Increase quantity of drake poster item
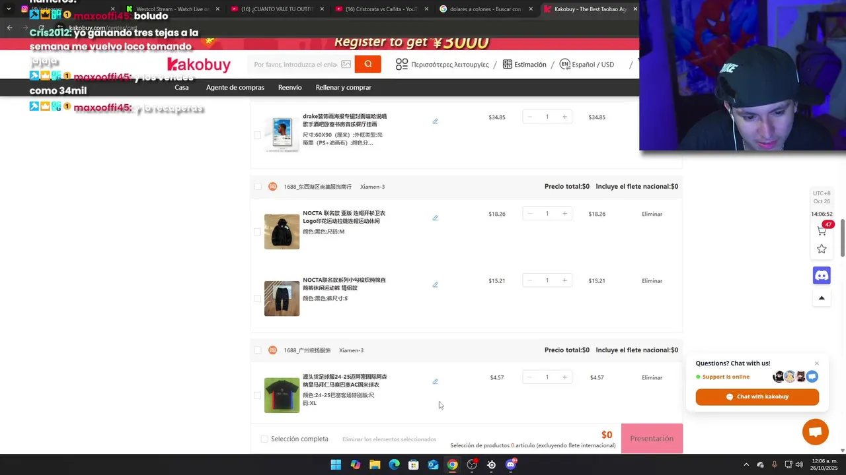 coord(564,117)
